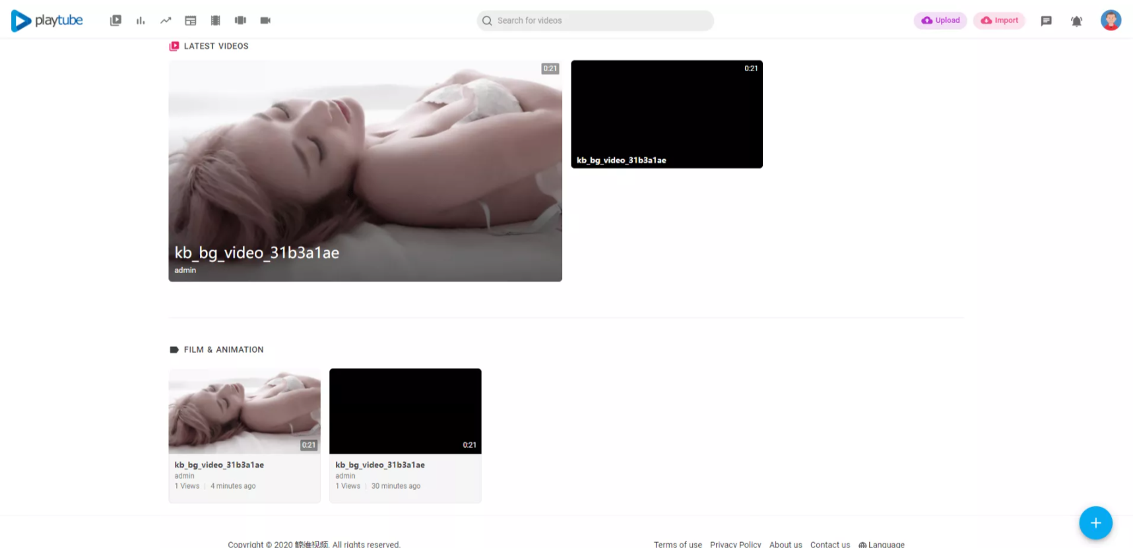This screenshot has height=548, width=1133.
Task: Open the notifications bell
Action: point(1076,21)
